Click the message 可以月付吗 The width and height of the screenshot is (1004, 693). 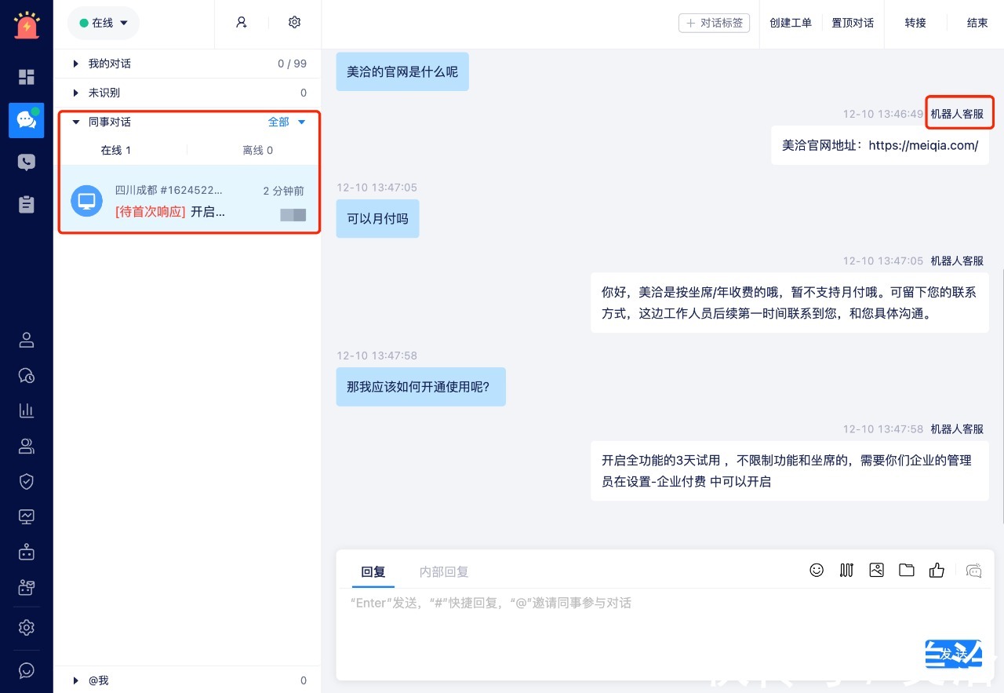pyautogui.click(x=377, y=218)
